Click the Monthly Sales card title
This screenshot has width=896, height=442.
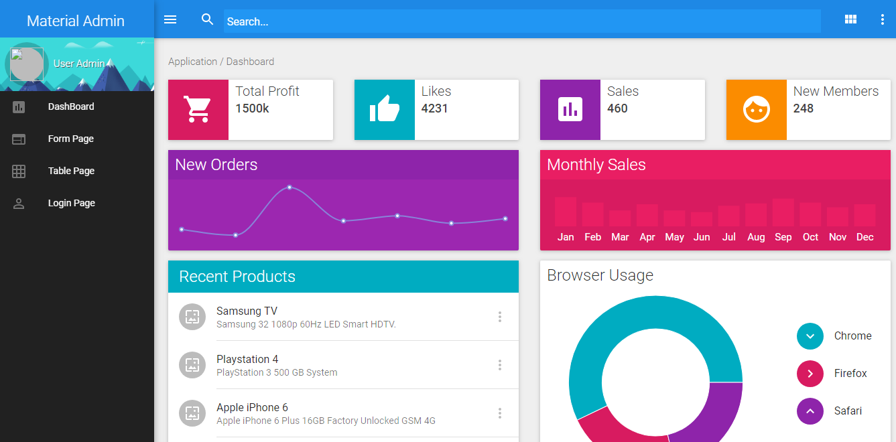tap(596, 165)
